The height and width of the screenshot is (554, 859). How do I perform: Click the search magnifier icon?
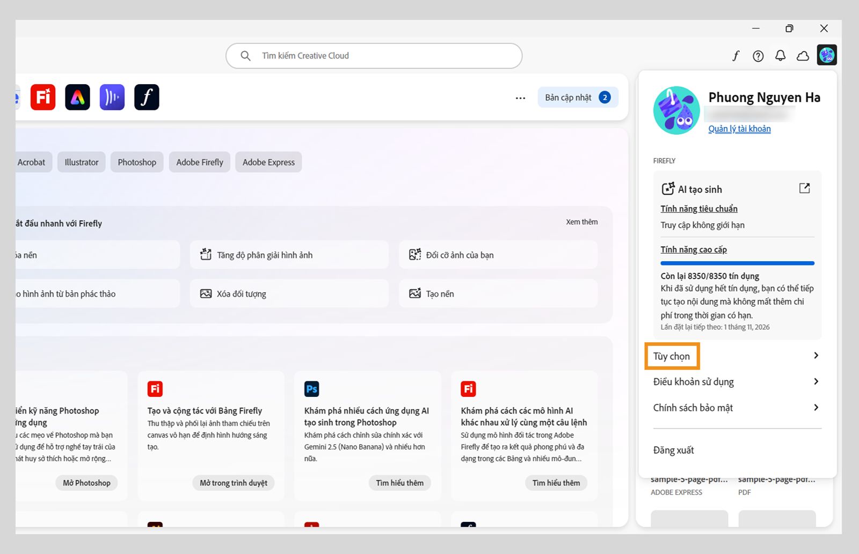[x=245, y=56]
